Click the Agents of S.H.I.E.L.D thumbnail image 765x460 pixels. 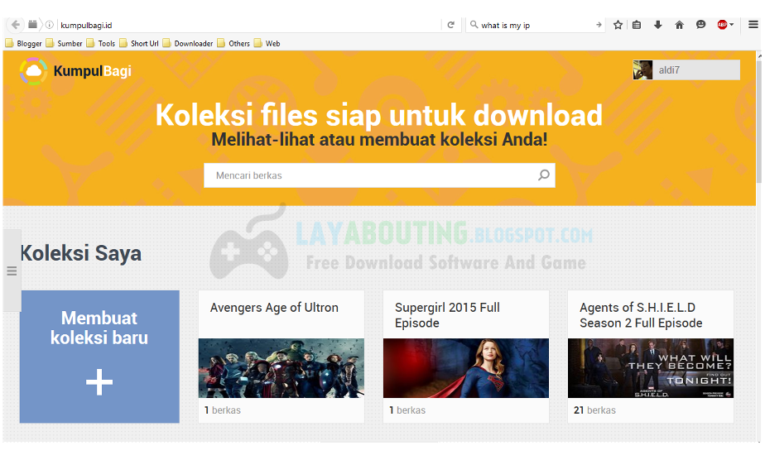(651, 368)
